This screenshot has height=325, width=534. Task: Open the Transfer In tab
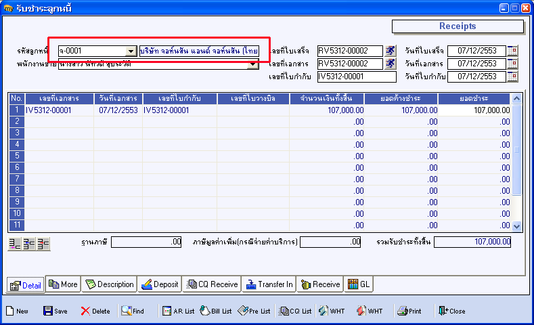tap(269, 284)
